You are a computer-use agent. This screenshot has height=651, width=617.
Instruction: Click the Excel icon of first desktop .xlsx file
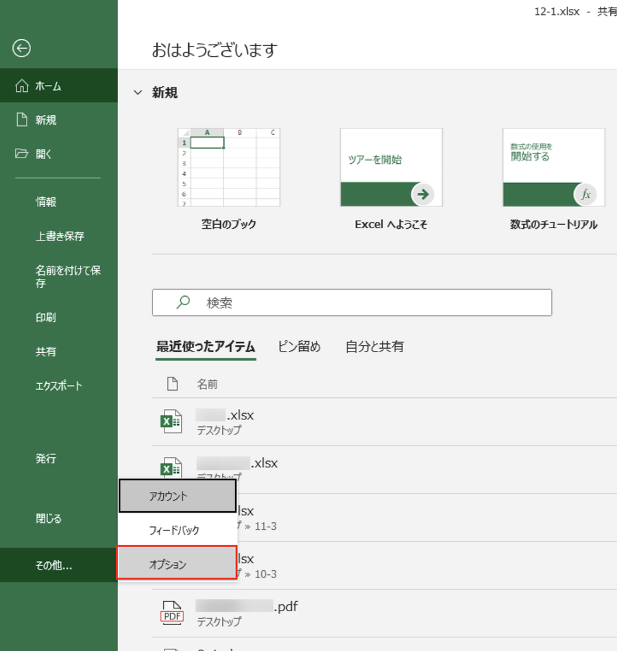pyautogui.click(x=171, y=421)
